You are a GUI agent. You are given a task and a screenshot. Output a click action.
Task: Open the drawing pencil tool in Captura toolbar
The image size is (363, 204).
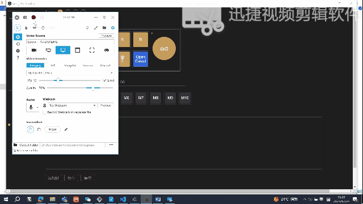click(96, 28)
